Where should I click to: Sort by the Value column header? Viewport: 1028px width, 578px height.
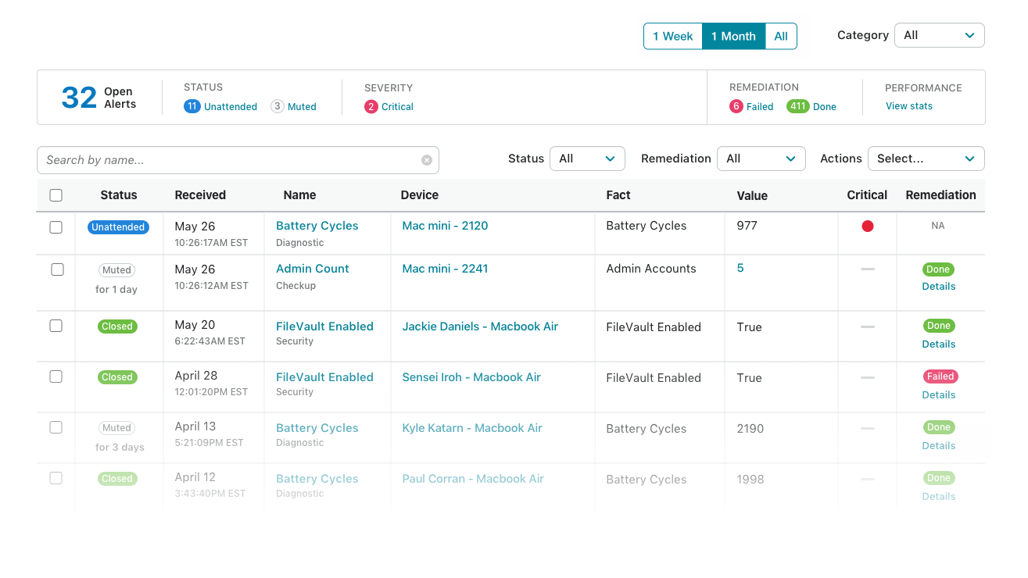[x=752, y=196]
